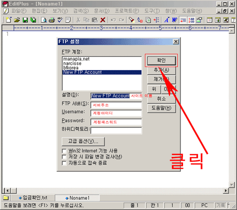Click the Print printer icon
The height and width of the screenshot is (210, 237).
coord(52,20)
